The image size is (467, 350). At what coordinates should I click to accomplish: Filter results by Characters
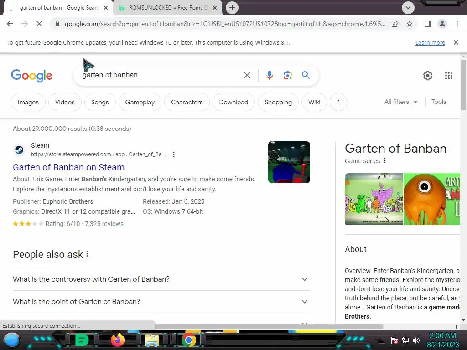click(187, 102)
